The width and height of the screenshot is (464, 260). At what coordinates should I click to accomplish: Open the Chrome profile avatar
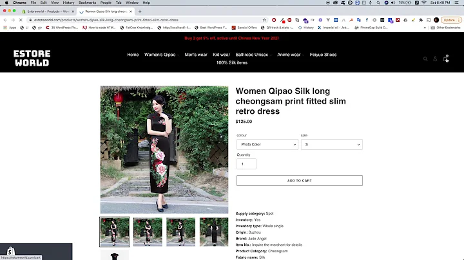[436, 20]
